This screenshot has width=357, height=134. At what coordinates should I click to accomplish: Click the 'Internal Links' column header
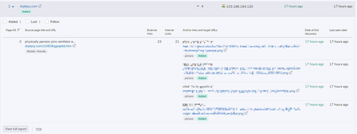coord(169,32)
